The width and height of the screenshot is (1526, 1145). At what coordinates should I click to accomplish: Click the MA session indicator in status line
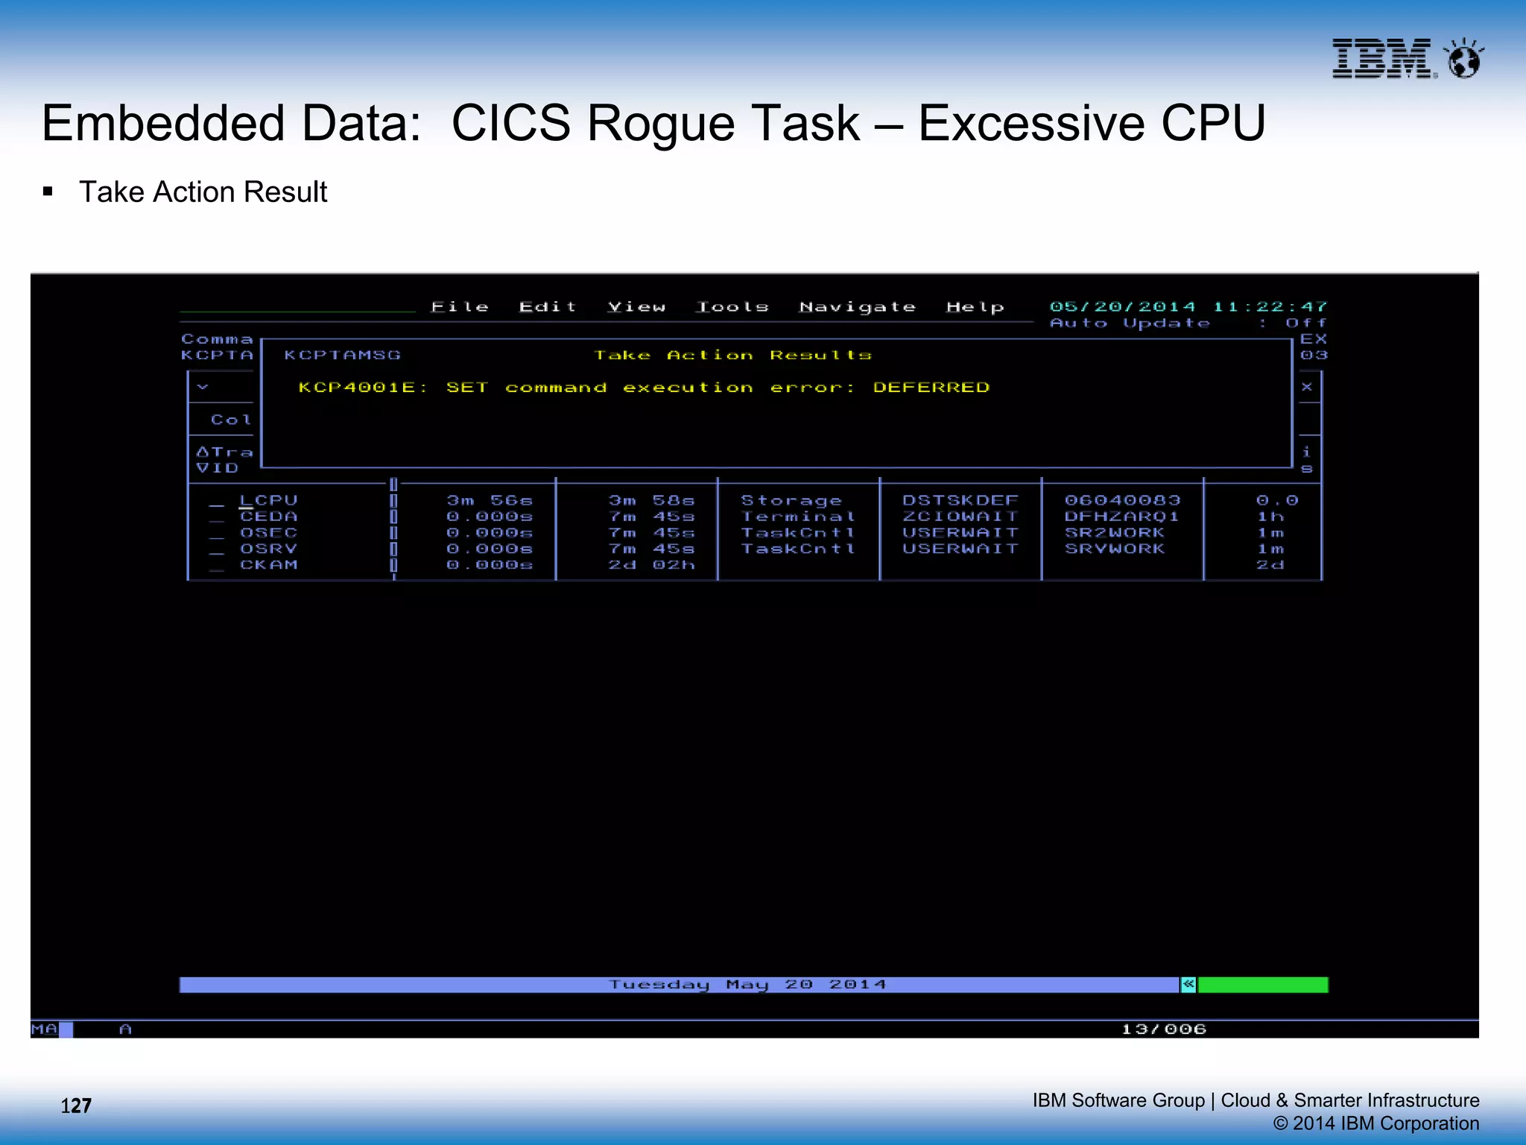coord(44,1029)
